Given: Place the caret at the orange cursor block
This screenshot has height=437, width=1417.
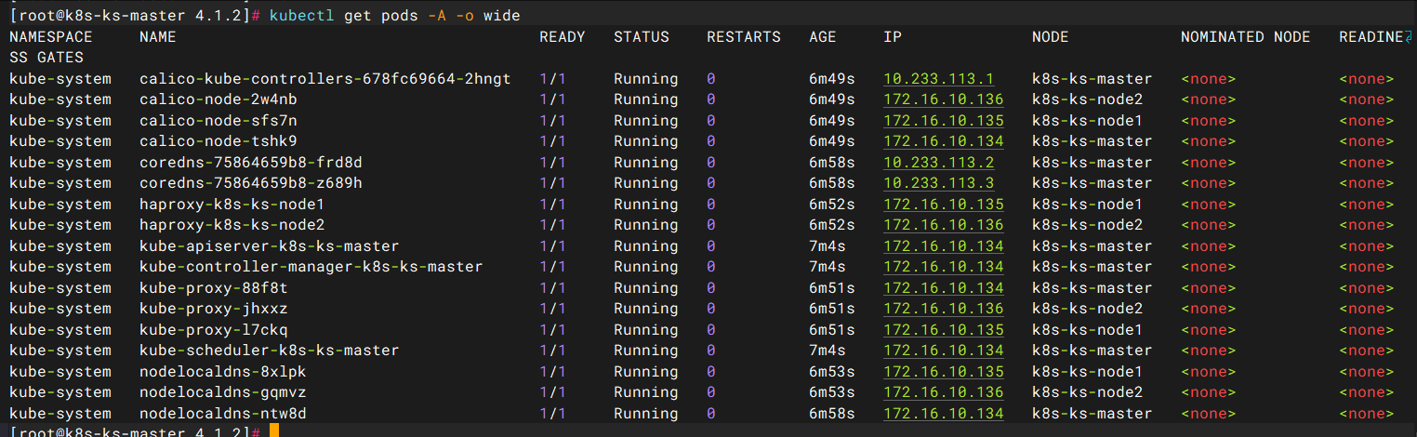Looking at the screenshot, I should (x=274, y=431).
